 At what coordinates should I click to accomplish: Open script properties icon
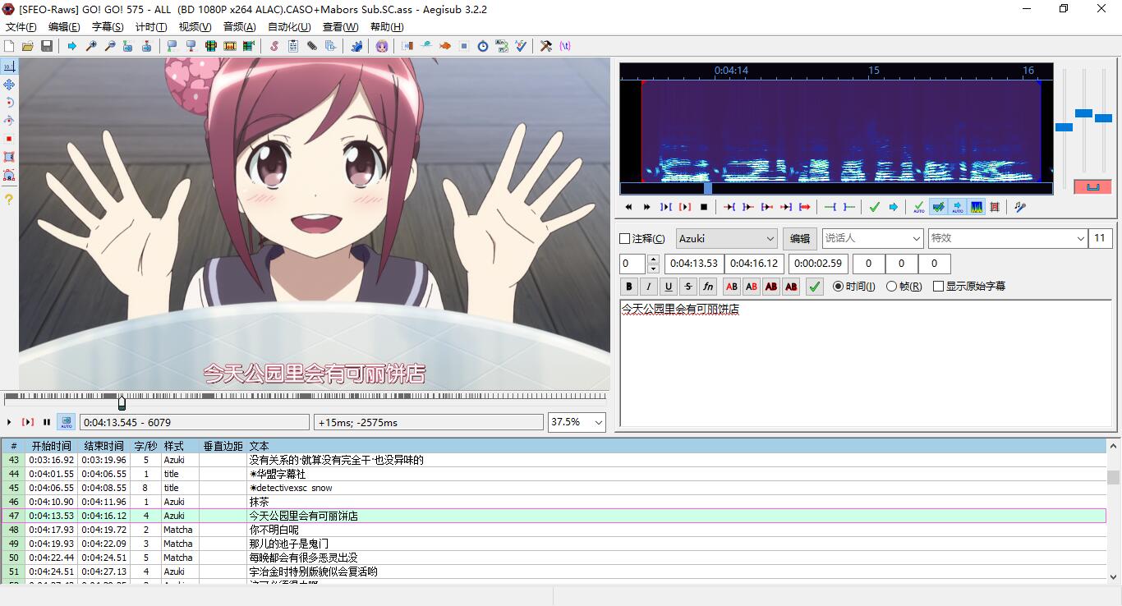point(293,46)
